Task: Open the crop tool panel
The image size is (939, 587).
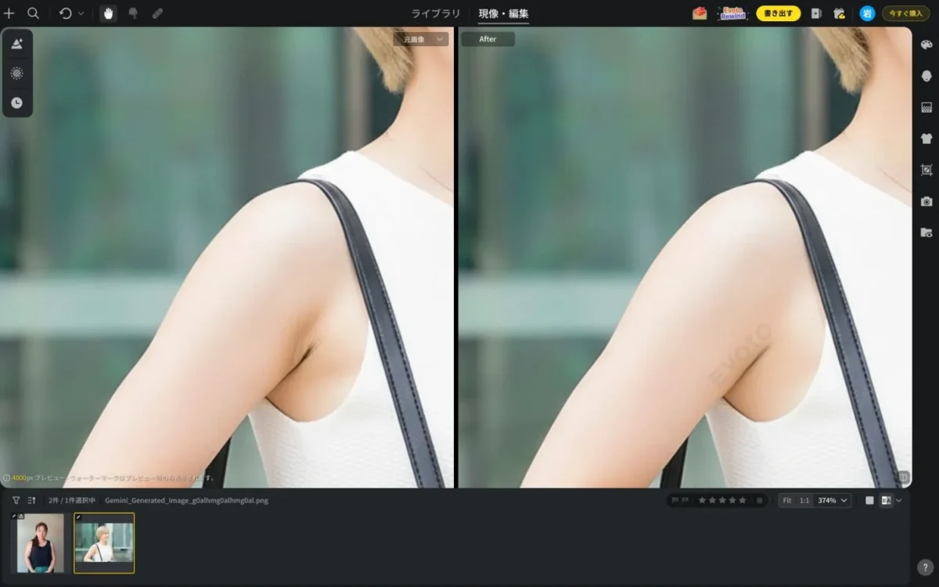Action: pos(926,170)
